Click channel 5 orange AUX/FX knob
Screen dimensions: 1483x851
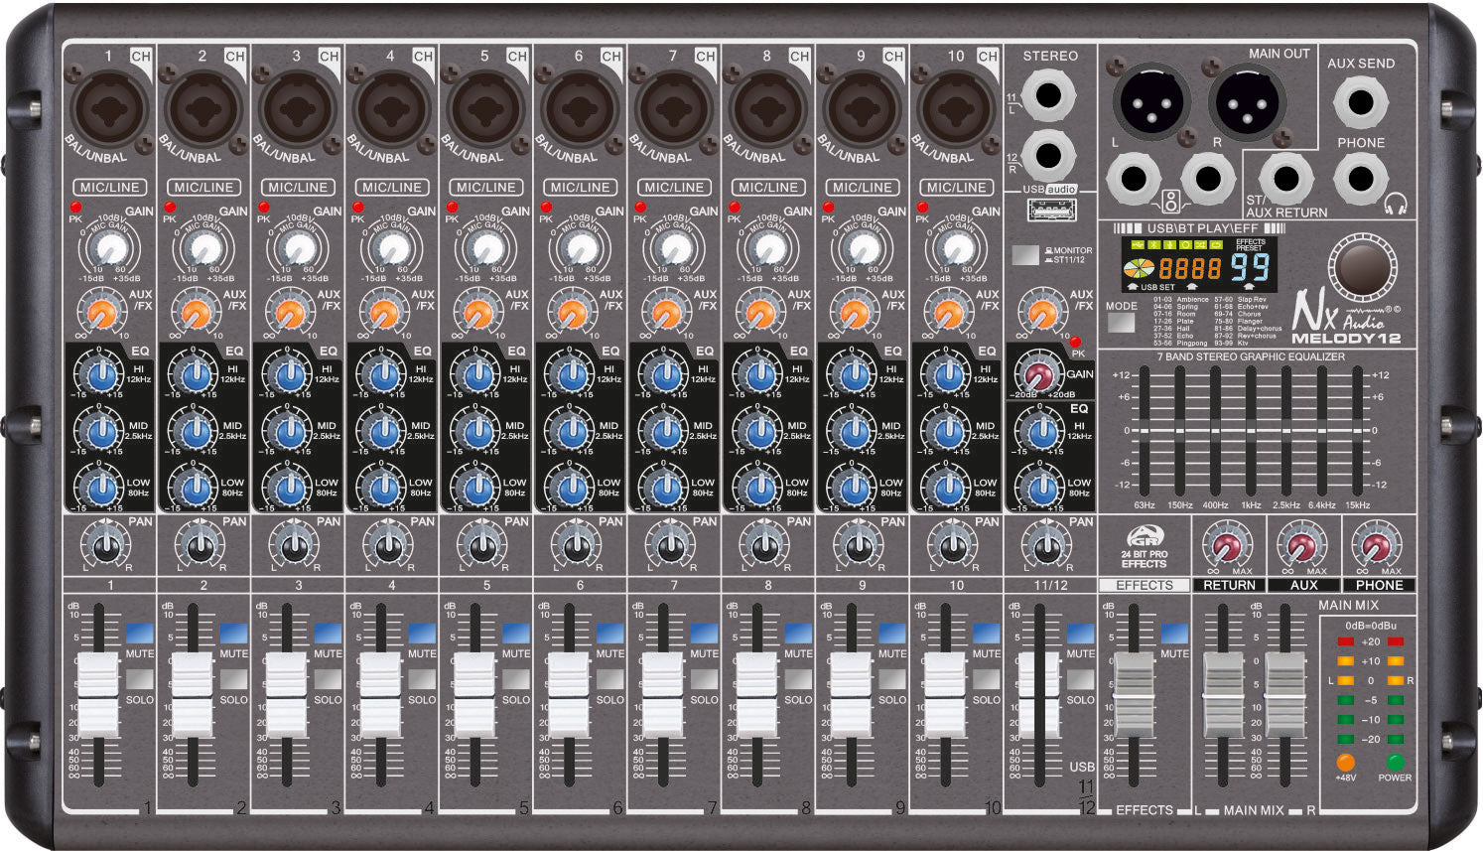477,316
